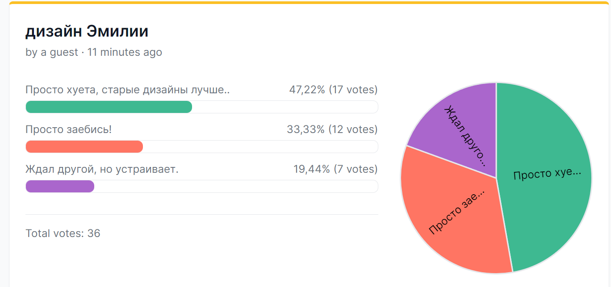This screenshot has width=611, height=287.
Task: Click the "11 minutes ago" timestamp
Action: click(x=125, y=52)
